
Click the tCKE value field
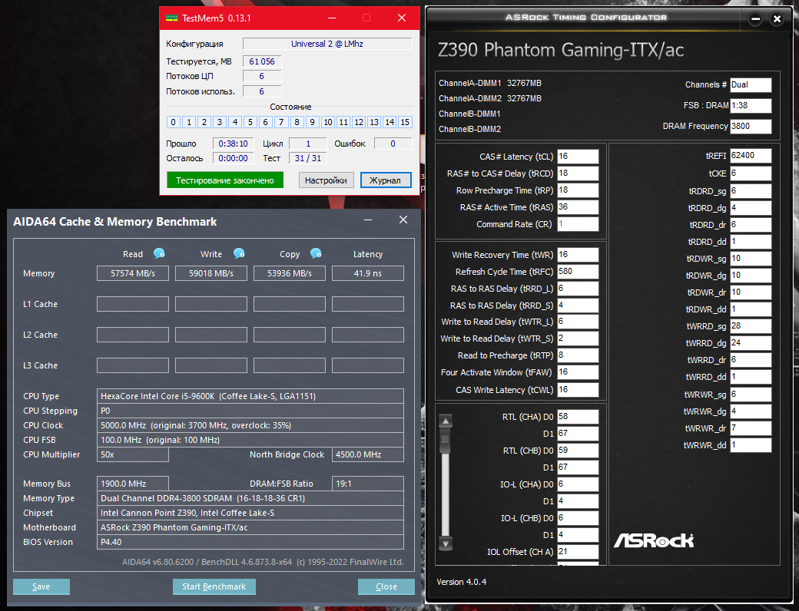click(x=751, y=173)
